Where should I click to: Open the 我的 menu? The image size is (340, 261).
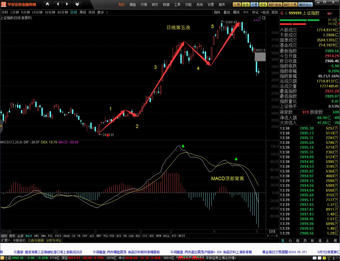[121, 5]
